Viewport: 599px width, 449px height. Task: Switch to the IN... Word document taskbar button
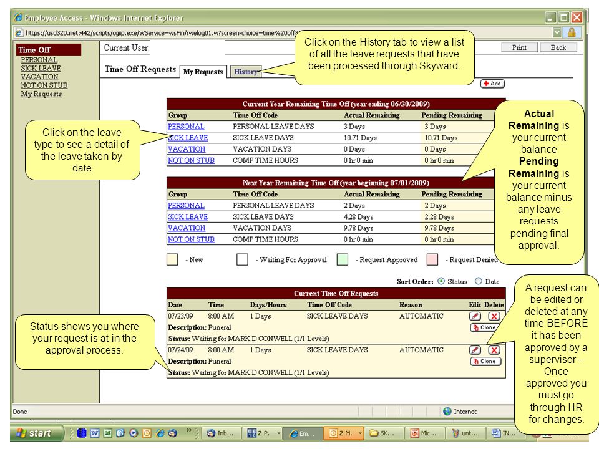click(x=505, y=433)
